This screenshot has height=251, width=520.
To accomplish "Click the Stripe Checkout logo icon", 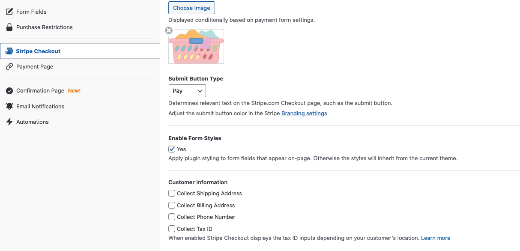I will [9, 51].
